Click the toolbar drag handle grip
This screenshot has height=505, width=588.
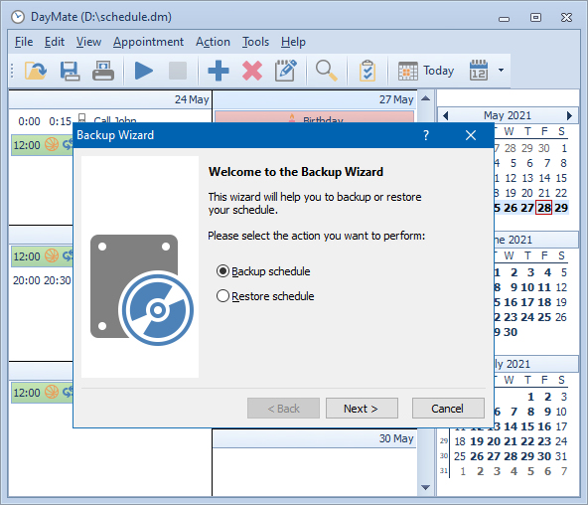coord(12,71)
